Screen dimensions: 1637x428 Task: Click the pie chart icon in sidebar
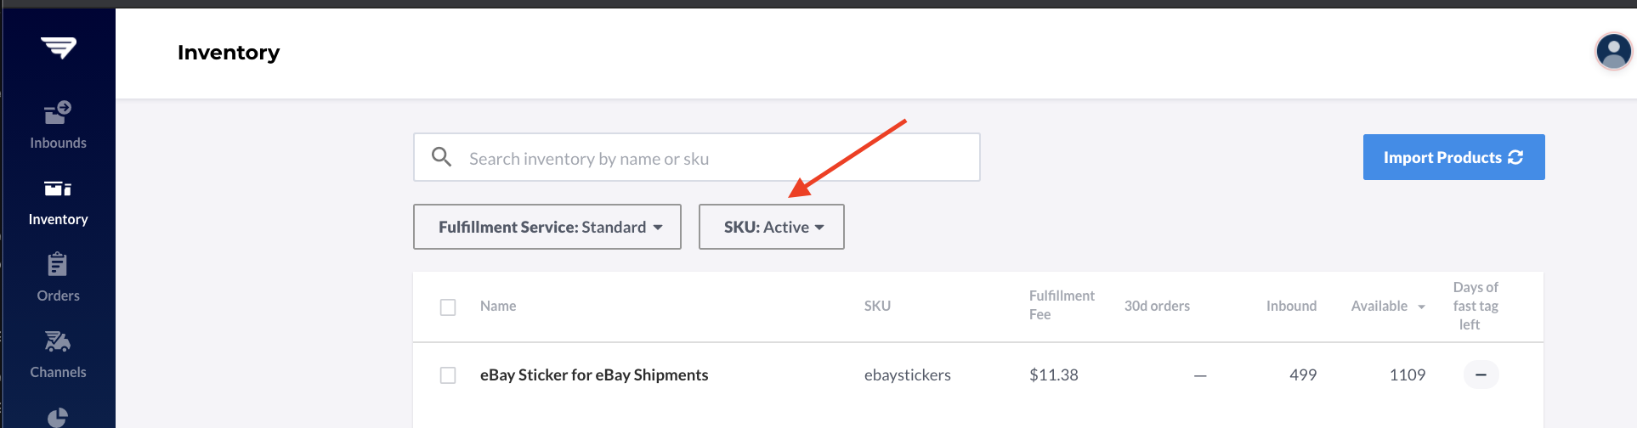[x=58, y=417]
